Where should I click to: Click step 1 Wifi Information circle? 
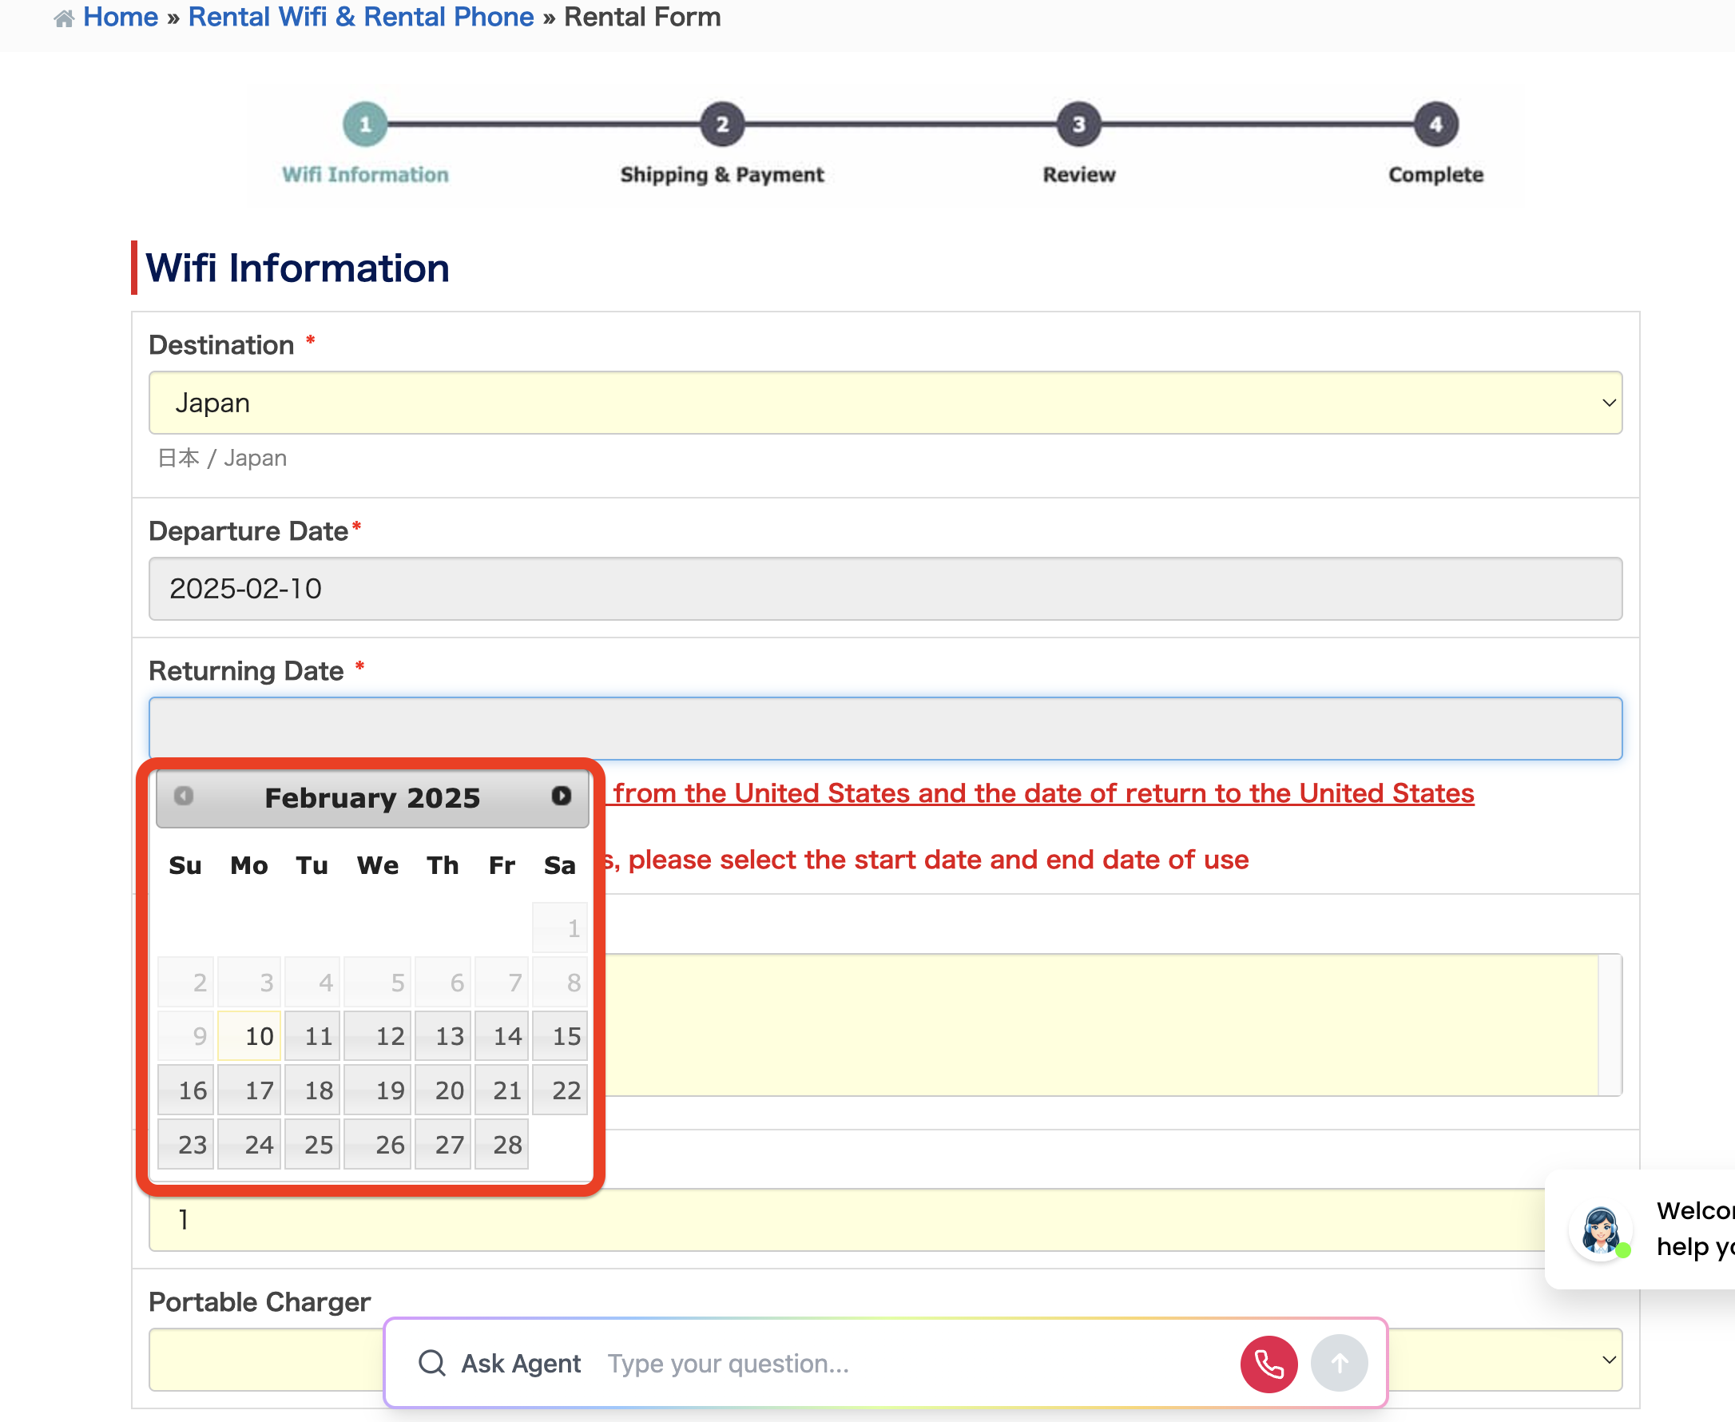(365, 125)
